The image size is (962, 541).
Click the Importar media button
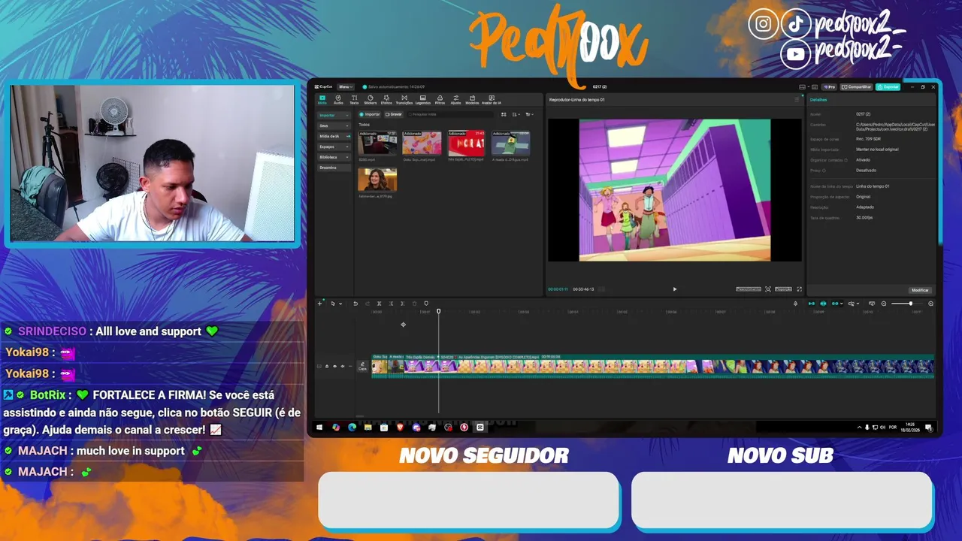370,114
